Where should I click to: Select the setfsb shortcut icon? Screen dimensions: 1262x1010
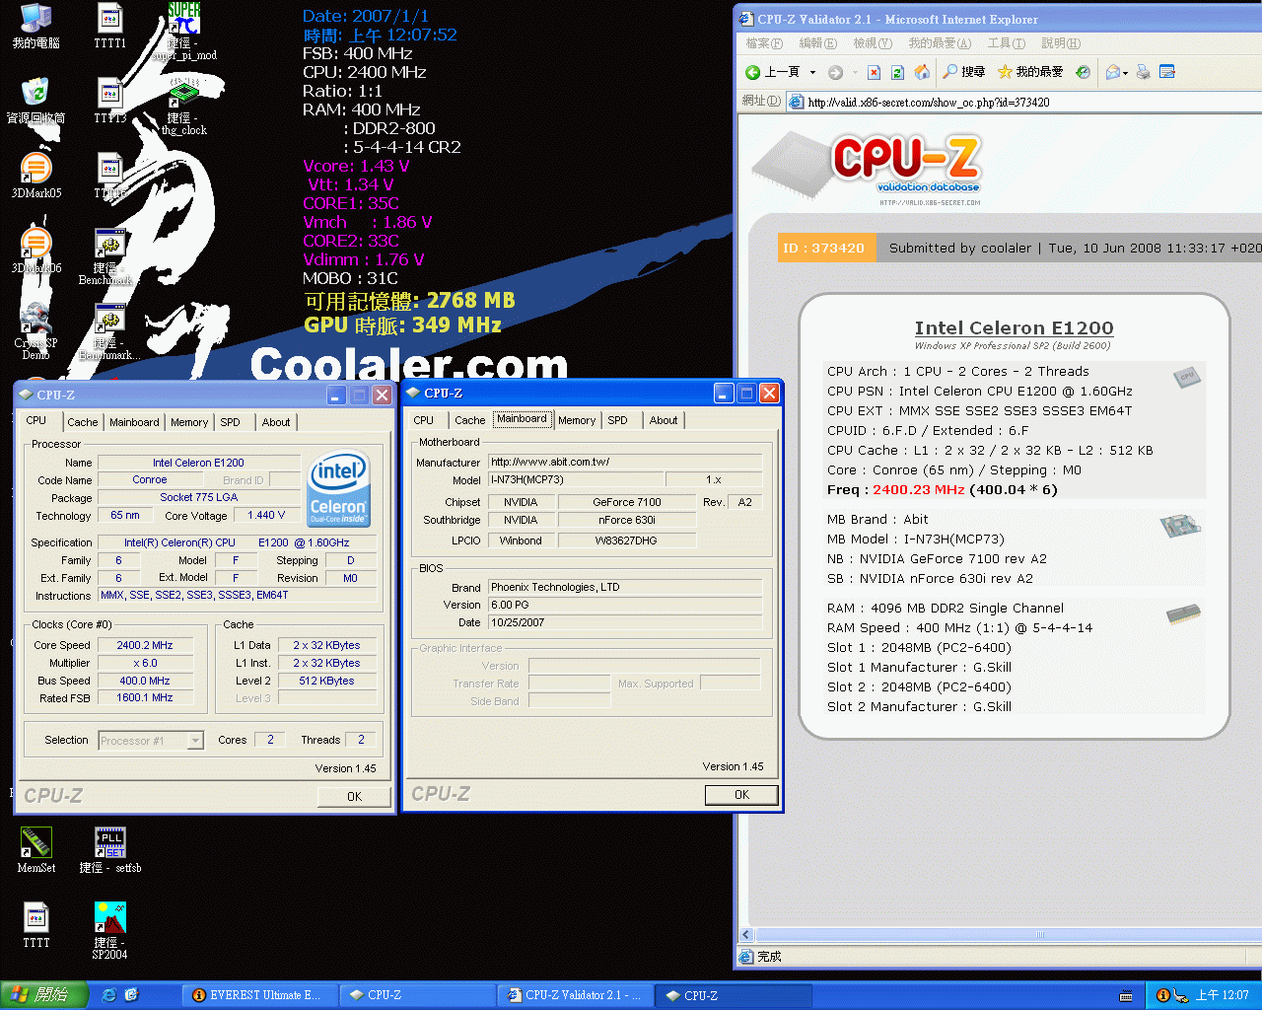(109, 850)
